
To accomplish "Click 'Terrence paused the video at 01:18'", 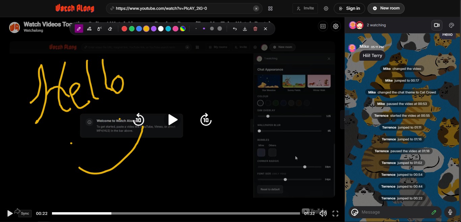I will (x=402, y=151).
